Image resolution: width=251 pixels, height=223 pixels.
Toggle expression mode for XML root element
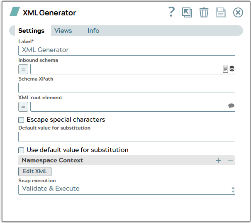(23, 107)
